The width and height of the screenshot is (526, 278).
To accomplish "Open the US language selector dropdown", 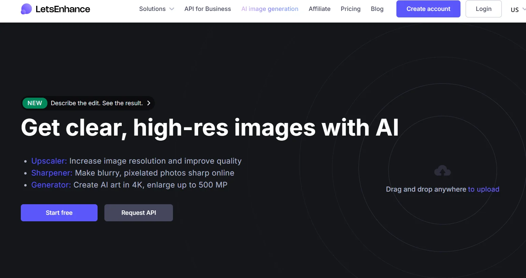I will tap(517, 10).
